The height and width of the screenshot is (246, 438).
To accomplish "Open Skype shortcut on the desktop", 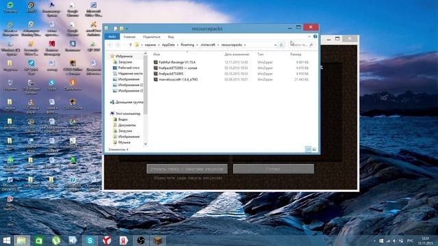I will pos(52,85).
